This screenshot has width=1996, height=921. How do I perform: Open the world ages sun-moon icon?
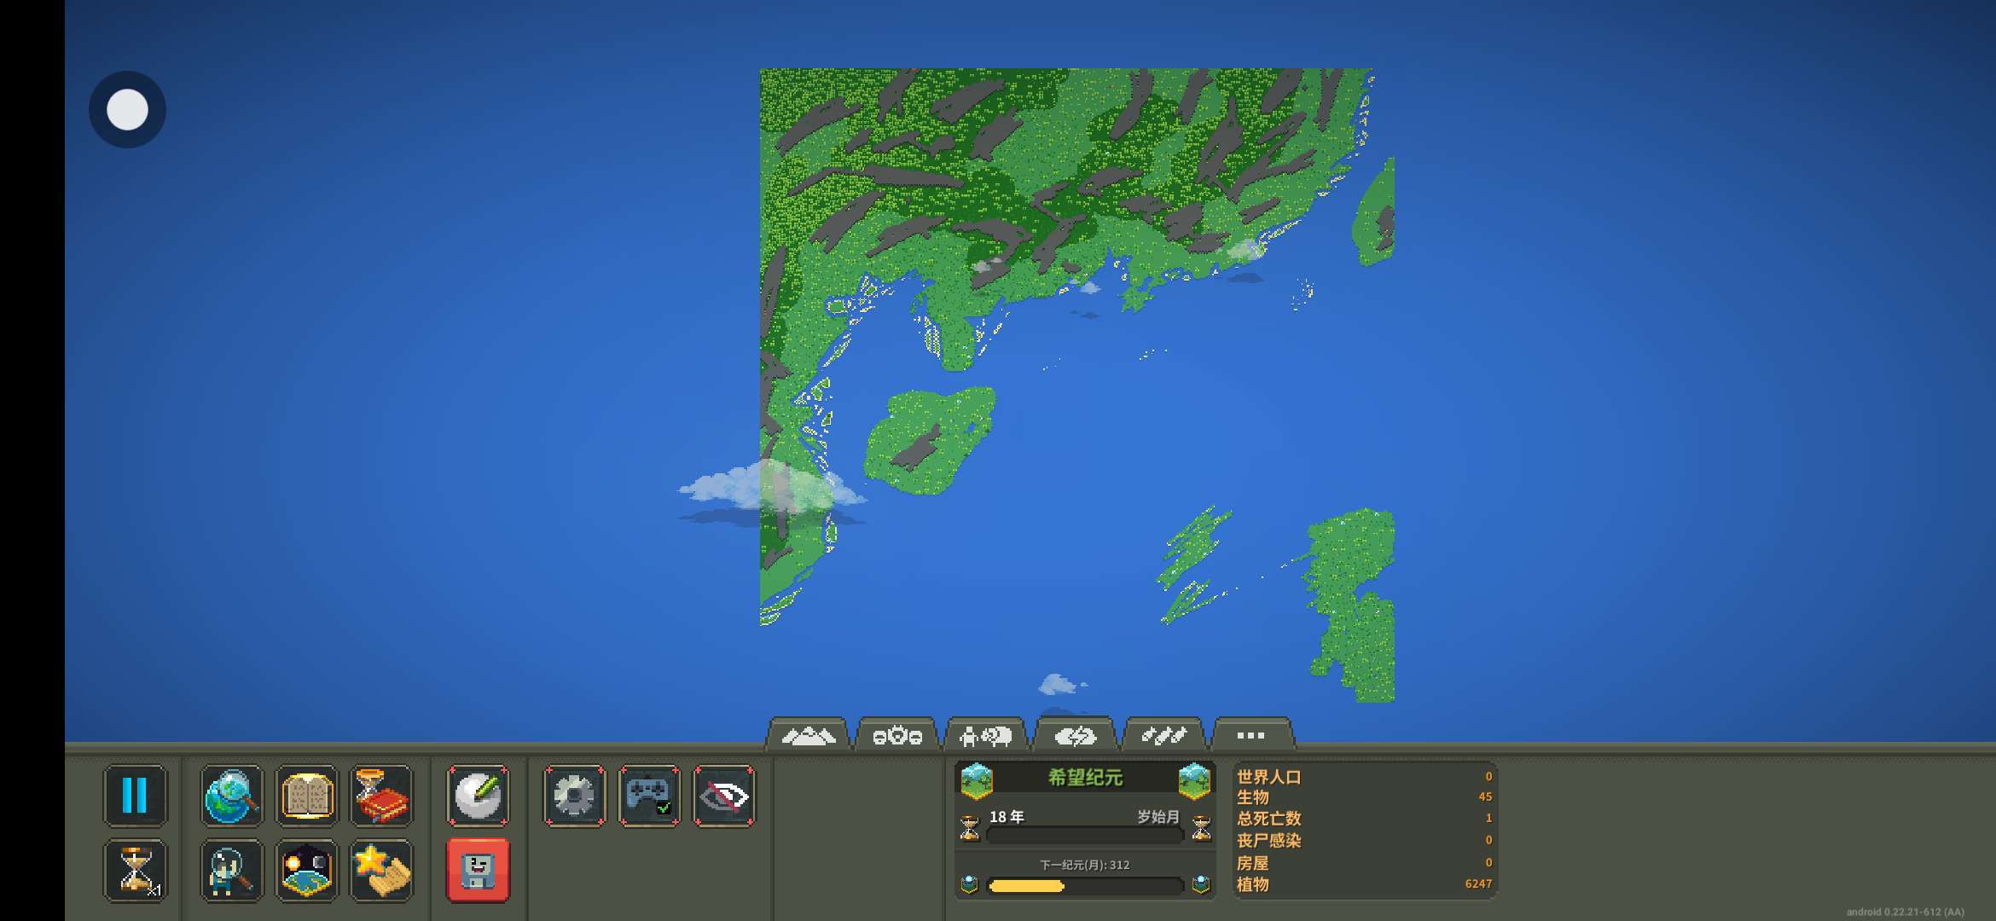coord(306,870)
